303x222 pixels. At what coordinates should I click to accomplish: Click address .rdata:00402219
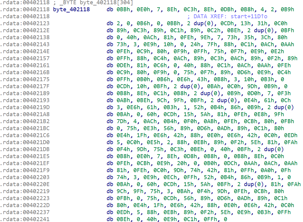(x=25, y=191)
